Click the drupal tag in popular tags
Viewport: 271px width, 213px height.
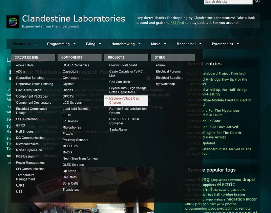coord(249,179)
